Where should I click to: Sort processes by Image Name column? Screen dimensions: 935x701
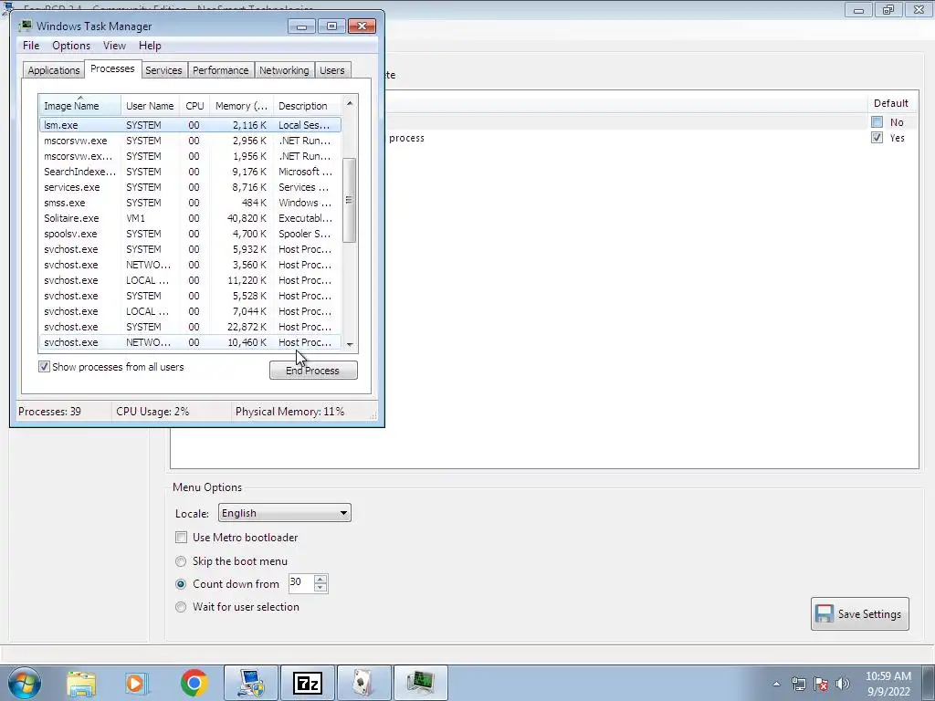point(80,106)
